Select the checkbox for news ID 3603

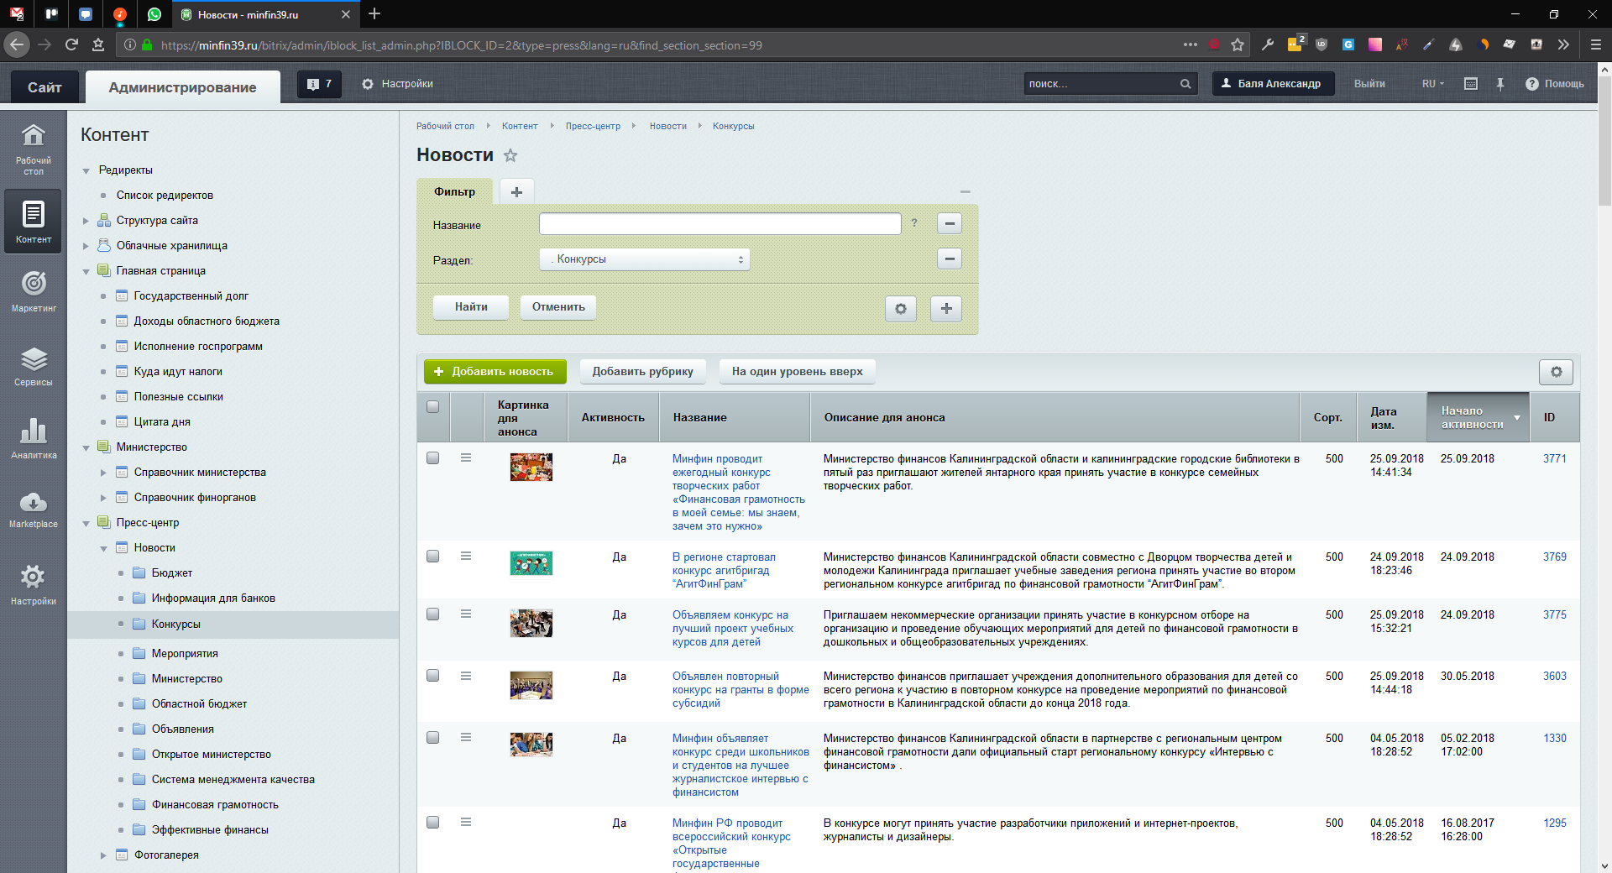click(x=433, y=676)
